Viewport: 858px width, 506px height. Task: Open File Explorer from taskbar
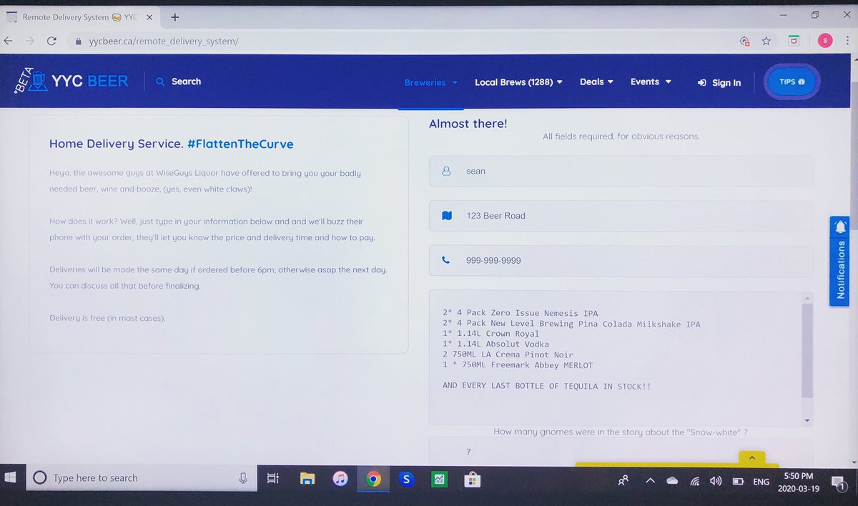coord(307,479)
